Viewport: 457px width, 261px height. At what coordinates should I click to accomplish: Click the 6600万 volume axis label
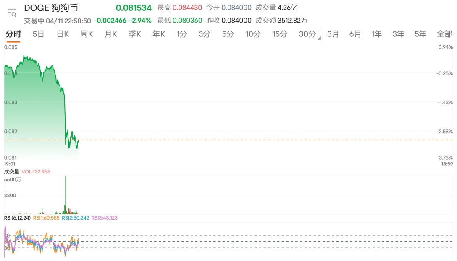tap(13, 180)
